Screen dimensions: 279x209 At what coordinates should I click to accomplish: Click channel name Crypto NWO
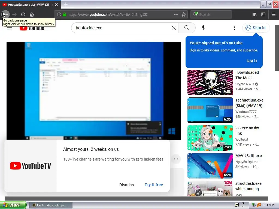point(244,84)
